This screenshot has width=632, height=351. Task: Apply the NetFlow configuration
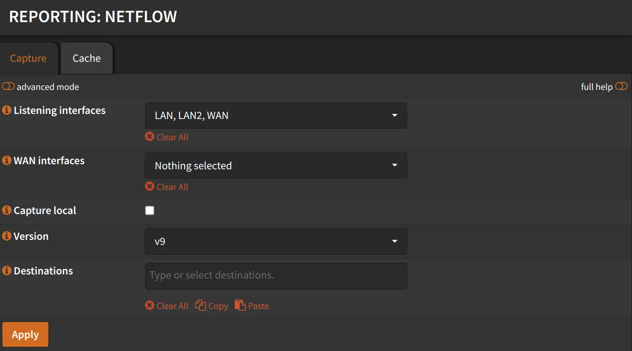point(25,334)
